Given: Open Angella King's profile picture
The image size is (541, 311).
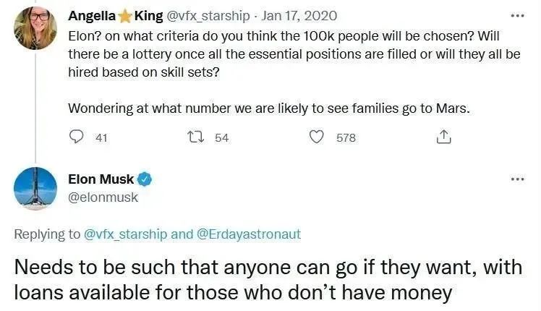Looking at the screenshot, I should [x=35, y=29].
